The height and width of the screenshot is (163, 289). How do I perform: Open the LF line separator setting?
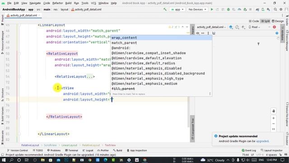point(252,155)
